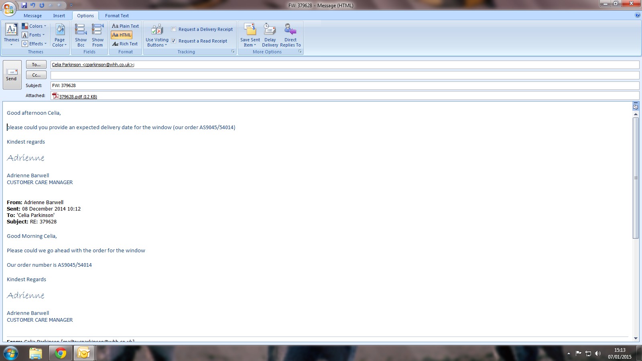
Task: Open the Office button menu
Action: point(8,8)
